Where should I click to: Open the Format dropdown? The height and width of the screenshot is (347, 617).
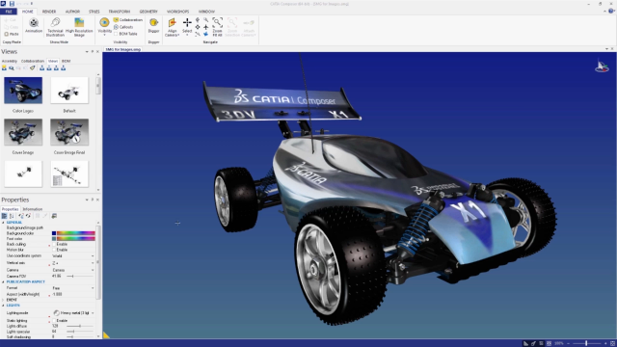coord(93,288)
